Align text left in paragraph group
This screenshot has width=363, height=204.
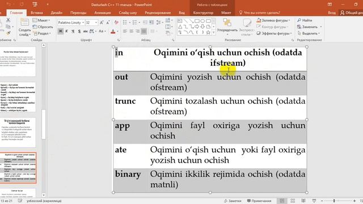click(125, 31)
